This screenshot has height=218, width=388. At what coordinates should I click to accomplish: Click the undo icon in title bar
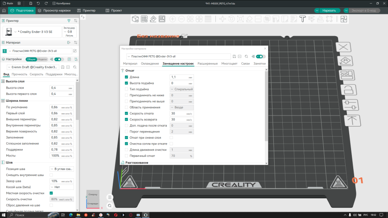38,4
